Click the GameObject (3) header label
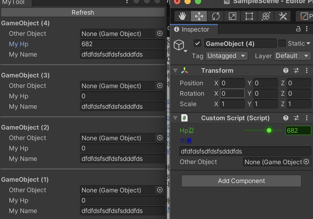Image resolution: width=313 pixels, height=219 pixels. click(x=25, y=75)
